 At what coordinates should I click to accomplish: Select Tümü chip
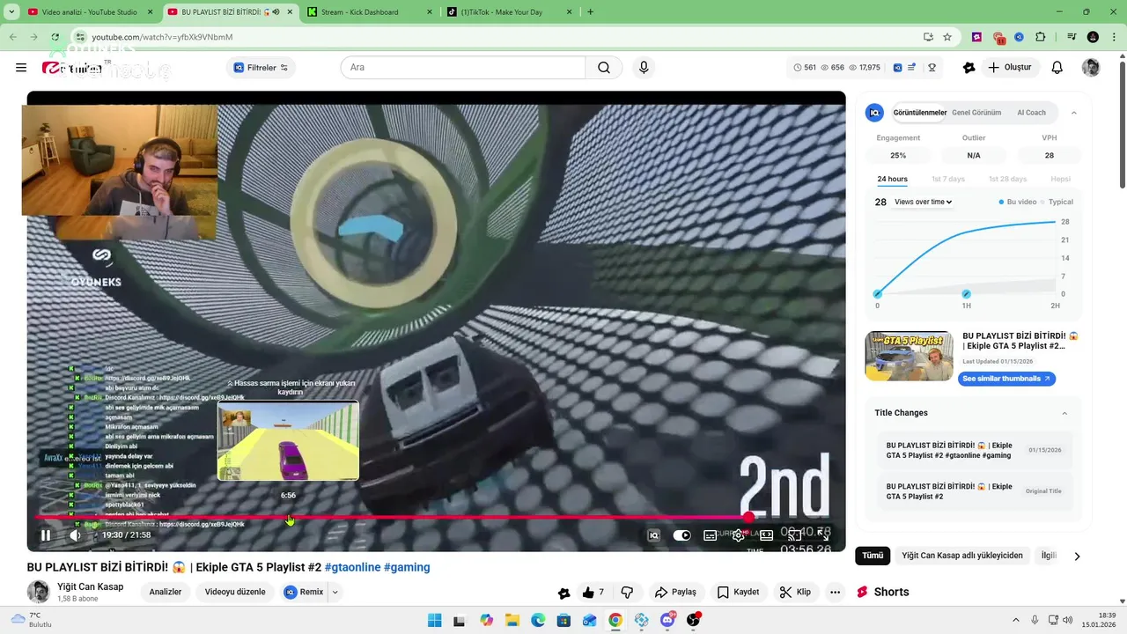coord(873,556)
